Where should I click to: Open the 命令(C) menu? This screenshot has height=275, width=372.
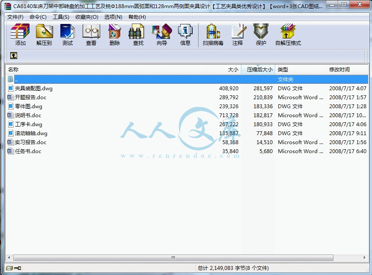click(38, 17)
